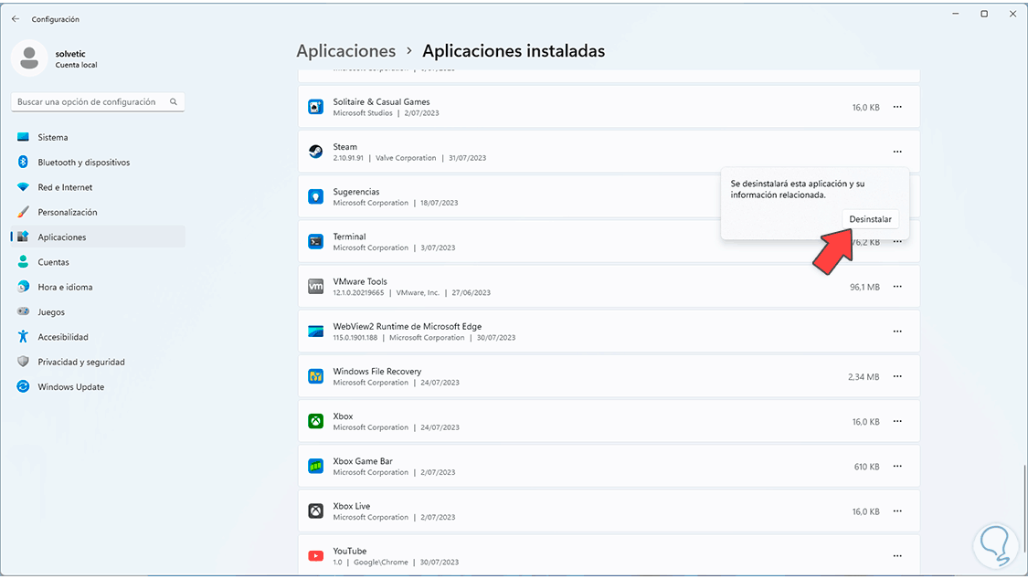This screenshot has height=579, width=1028.
Task: Click the back arrow in Configuración
Action: (x=16, y=19)
